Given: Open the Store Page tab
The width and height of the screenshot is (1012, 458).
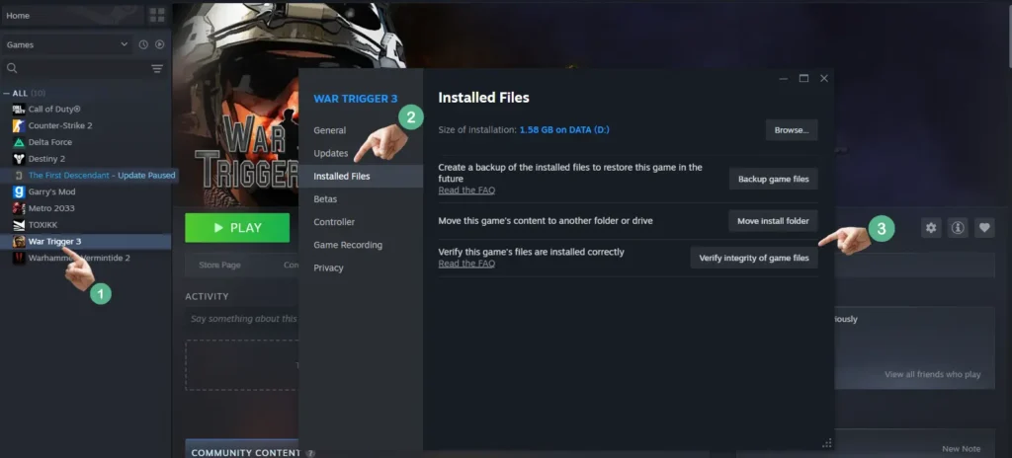Looking at the screenshot, I should coord(219,266).
